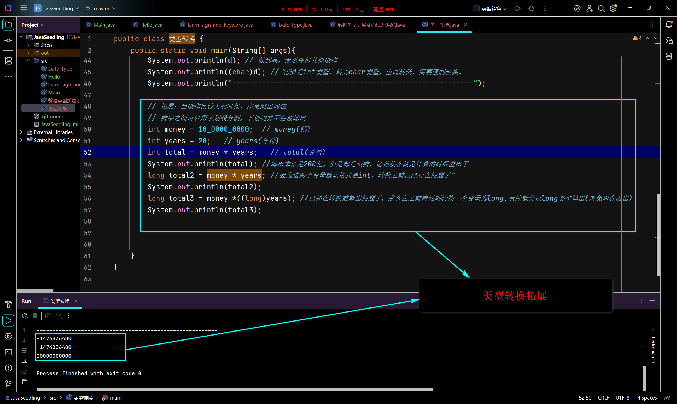This screenshot has height=404, width=677.
Task: Close the 类型转换 run tab
Action: (x=76, y=301)
